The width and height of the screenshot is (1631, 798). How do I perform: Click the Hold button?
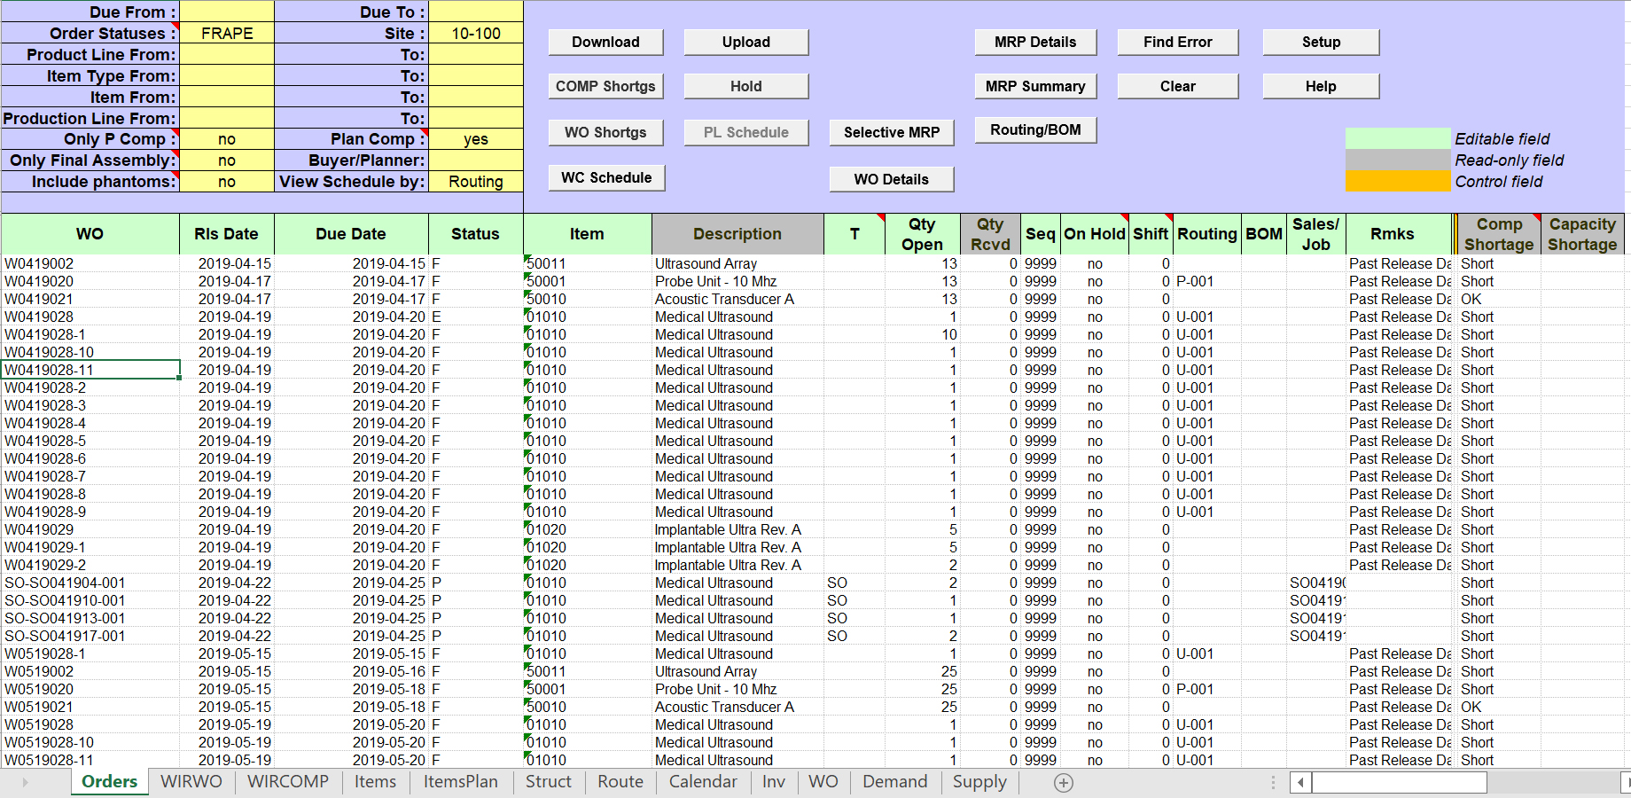click(x=745, y=86)
